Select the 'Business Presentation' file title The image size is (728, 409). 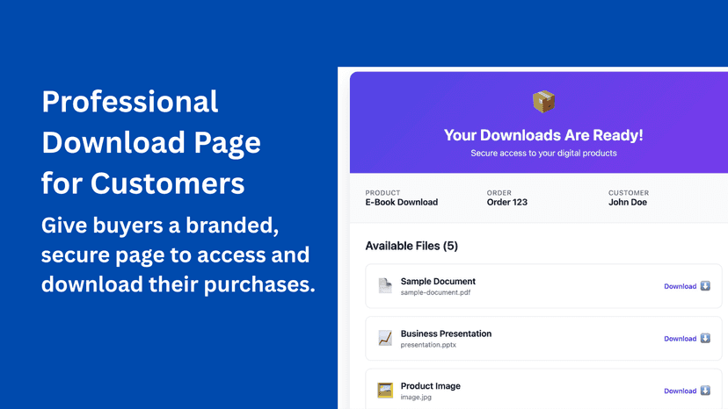tap(446, 334)
